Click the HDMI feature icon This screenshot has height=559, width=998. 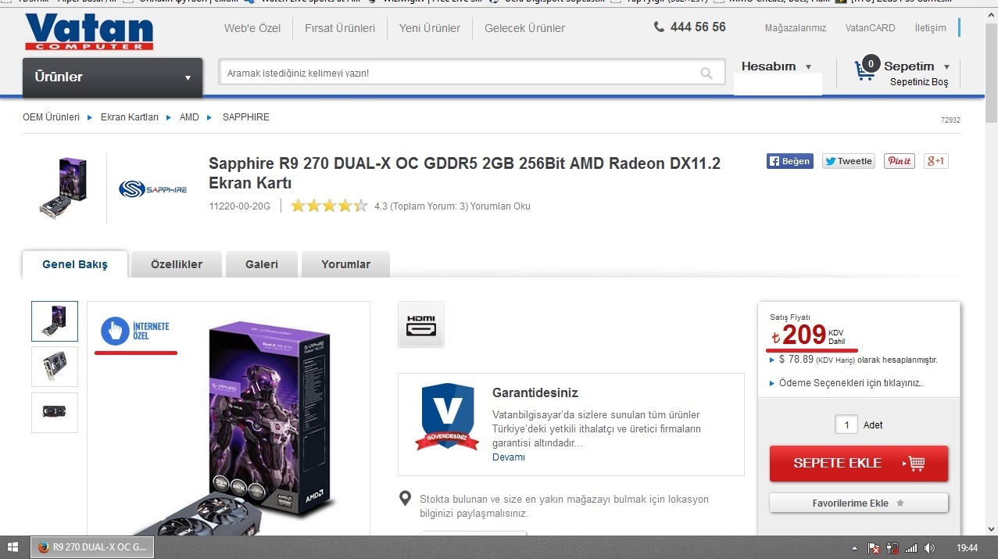coord(421,324)
